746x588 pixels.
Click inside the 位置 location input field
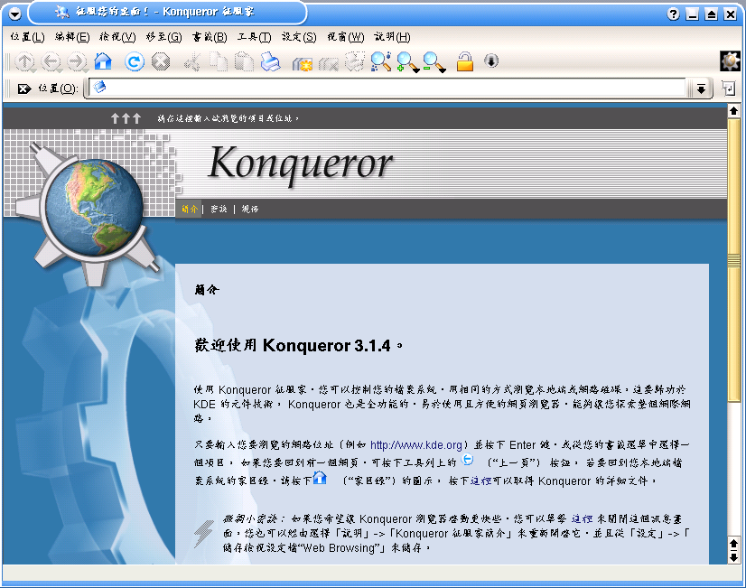click(x=388, y=88)
